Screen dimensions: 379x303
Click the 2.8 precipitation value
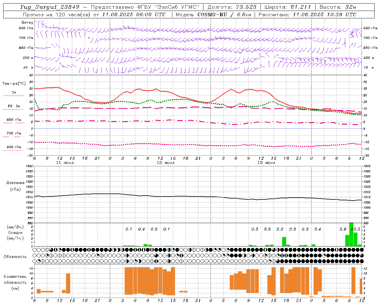343,229
